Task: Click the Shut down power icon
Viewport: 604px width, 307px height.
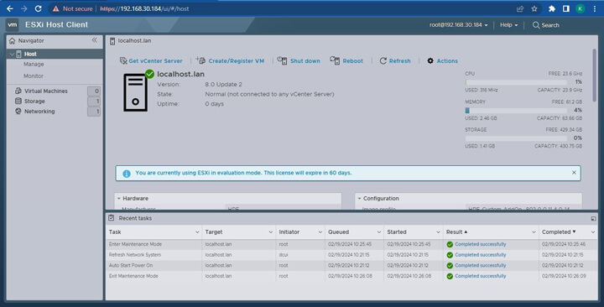Action: (x=282, y=60)
